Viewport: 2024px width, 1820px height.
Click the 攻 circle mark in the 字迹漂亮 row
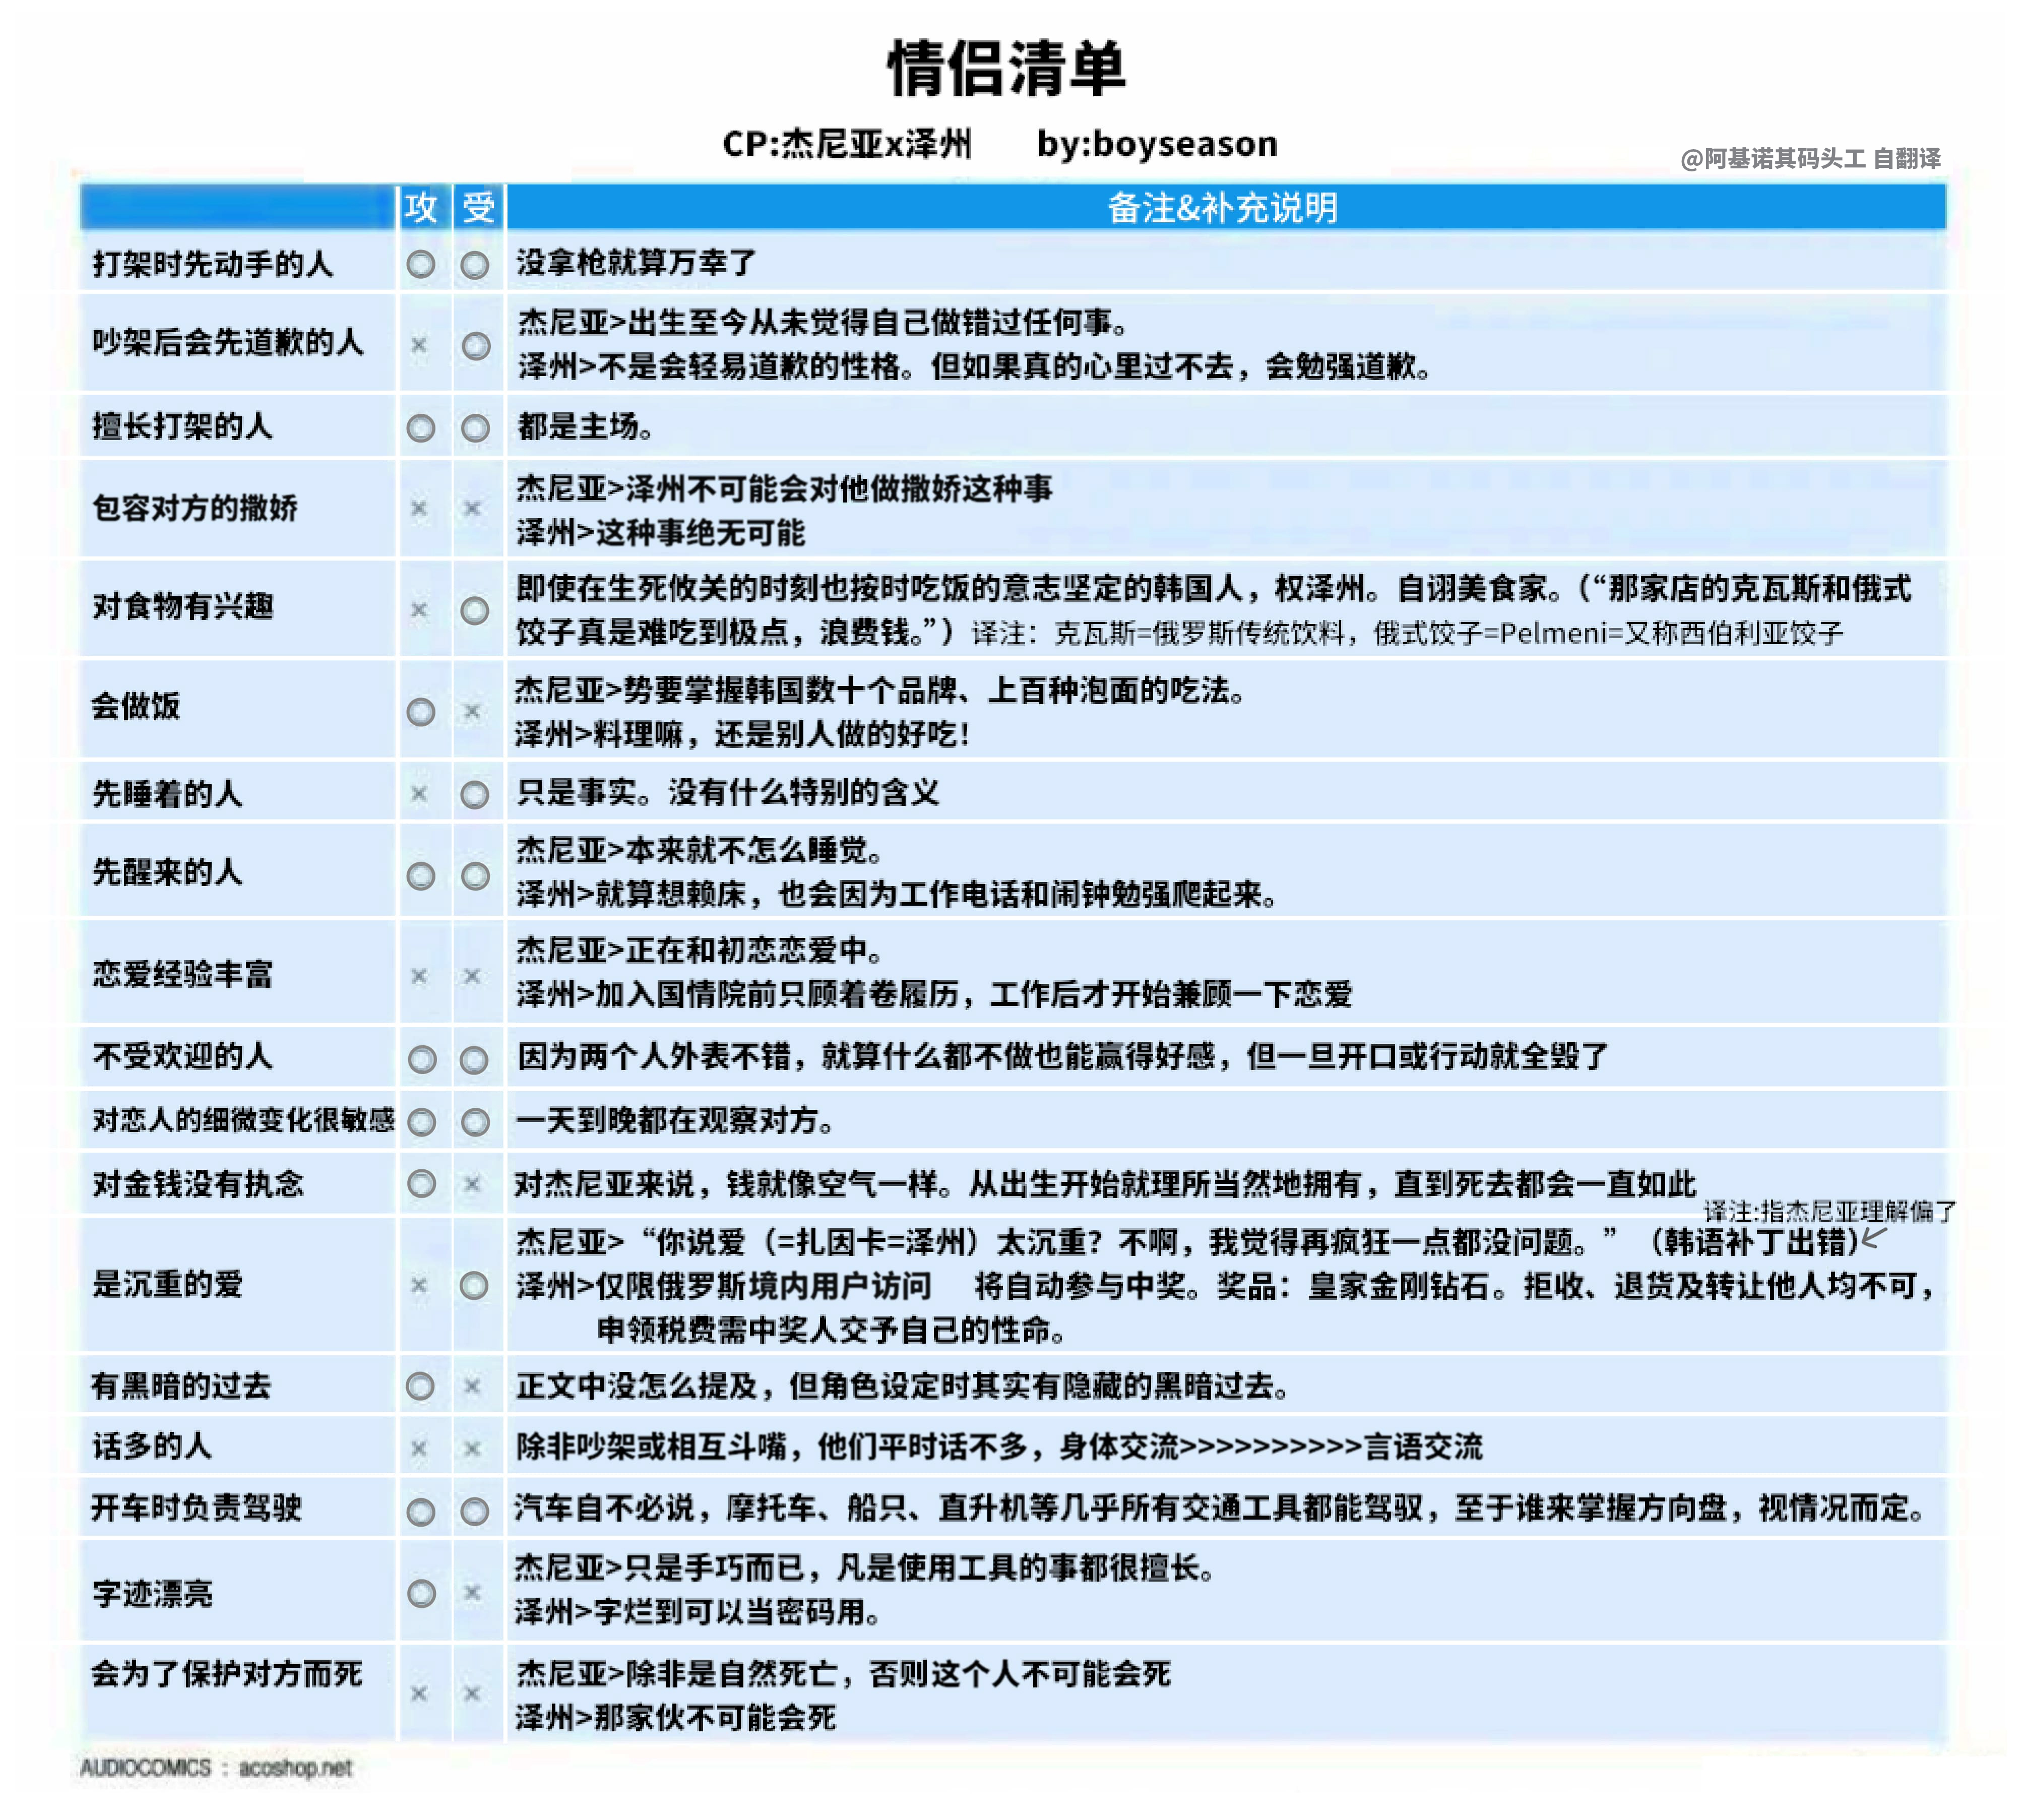pyautogui.click(x=421, y=1593)
